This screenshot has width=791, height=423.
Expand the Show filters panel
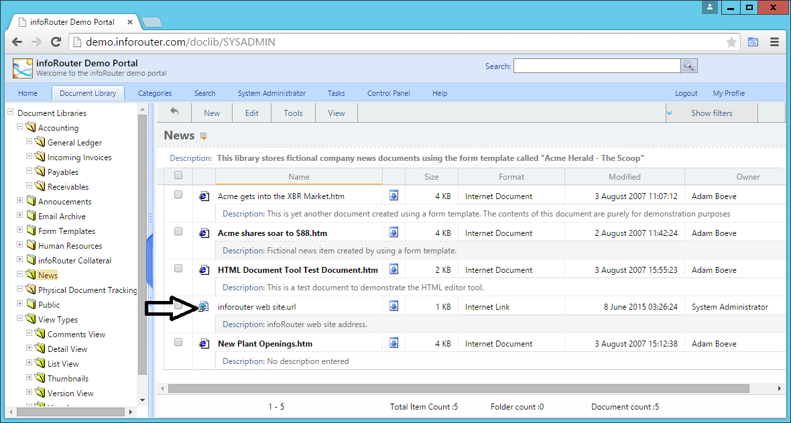(x=712, y=113)
